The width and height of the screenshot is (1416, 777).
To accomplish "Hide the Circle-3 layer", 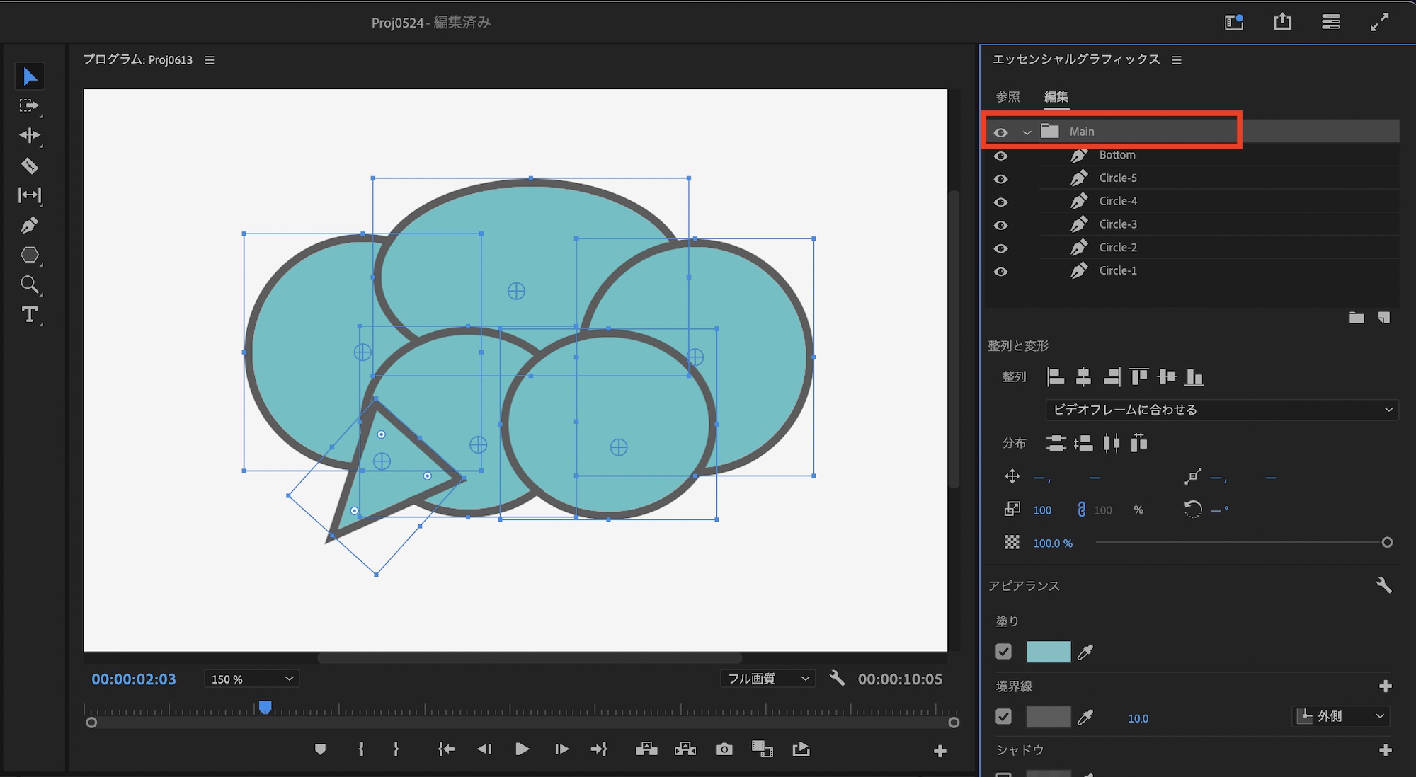I will pos(1000,225).
